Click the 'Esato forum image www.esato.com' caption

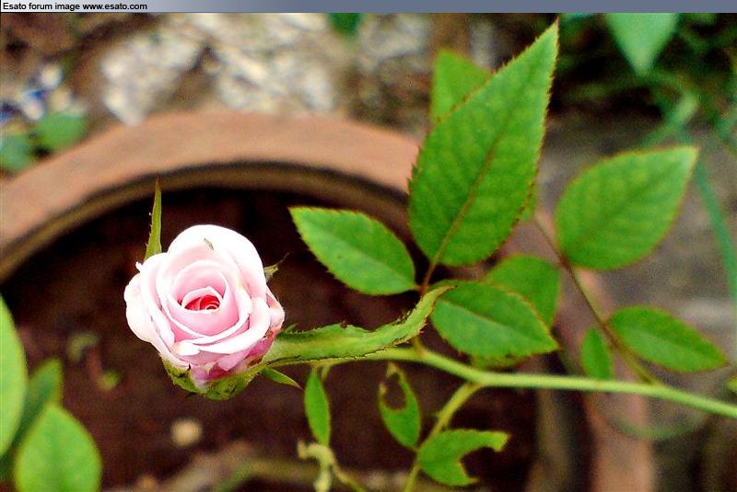[x=75, y=6]
